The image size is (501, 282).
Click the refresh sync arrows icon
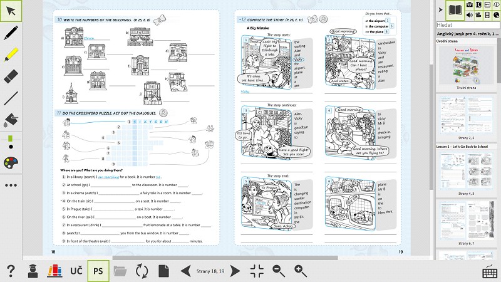pyautogui.click(x=142, y=271)
